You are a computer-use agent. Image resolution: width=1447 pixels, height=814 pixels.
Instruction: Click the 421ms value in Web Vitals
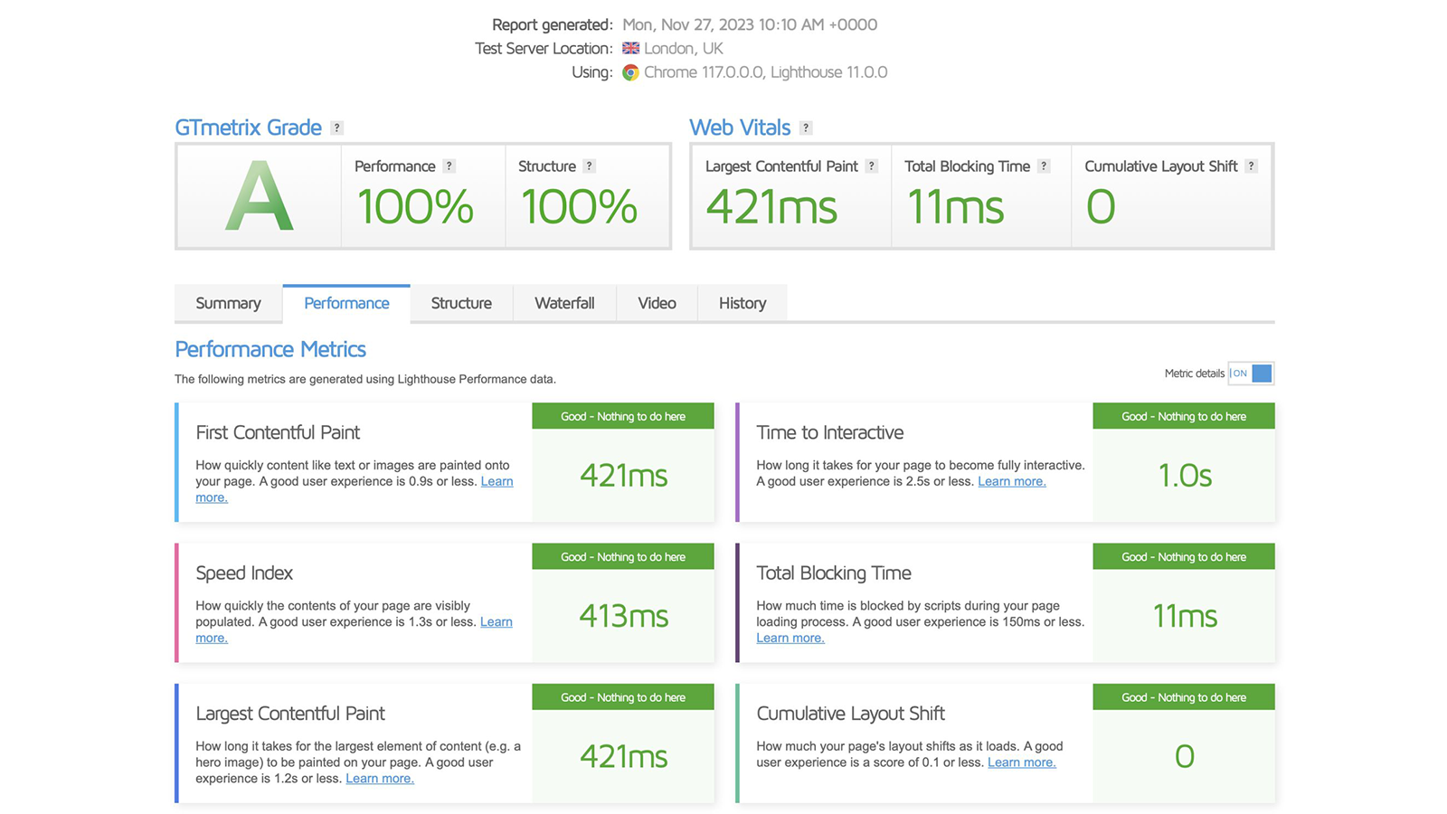point(771,207)
